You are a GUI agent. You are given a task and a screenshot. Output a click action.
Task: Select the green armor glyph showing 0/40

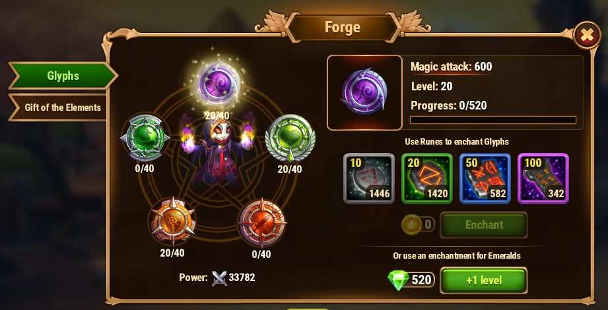tap(145, 138)
